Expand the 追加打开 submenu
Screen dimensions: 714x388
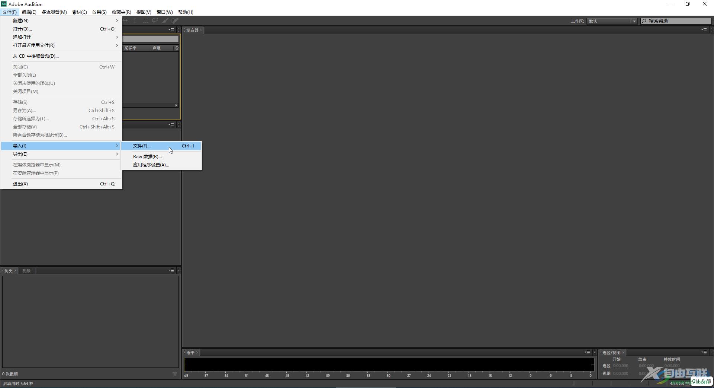(x=61, y=37)
